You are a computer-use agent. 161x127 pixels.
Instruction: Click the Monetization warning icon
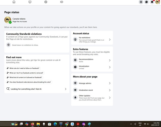pyautogui.click(x=75, y=67)
